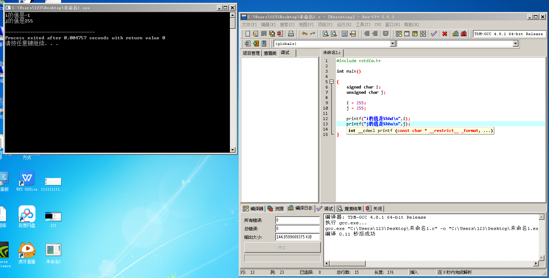Click the 关闭 bottom panel tab

tap(374, 208)
